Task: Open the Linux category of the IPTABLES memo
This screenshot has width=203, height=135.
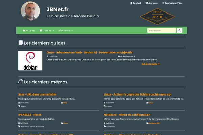Action: click(x=65, y=123)
